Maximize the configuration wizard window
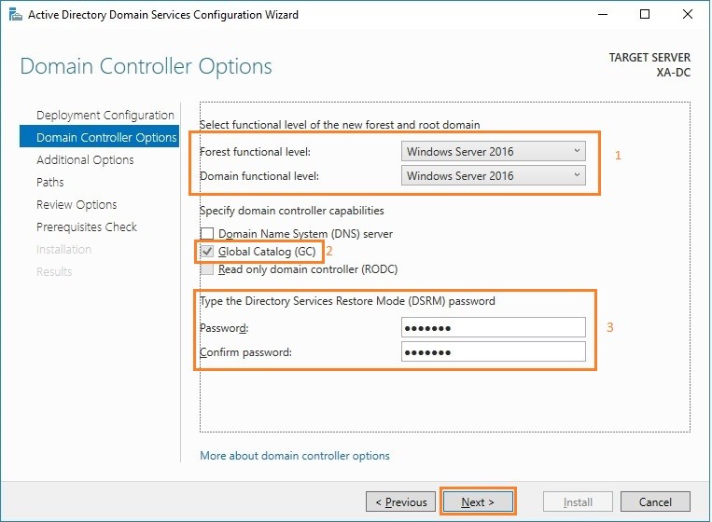Image resolution: width=712 pixels, height=522 pixels. pos(644,15)
